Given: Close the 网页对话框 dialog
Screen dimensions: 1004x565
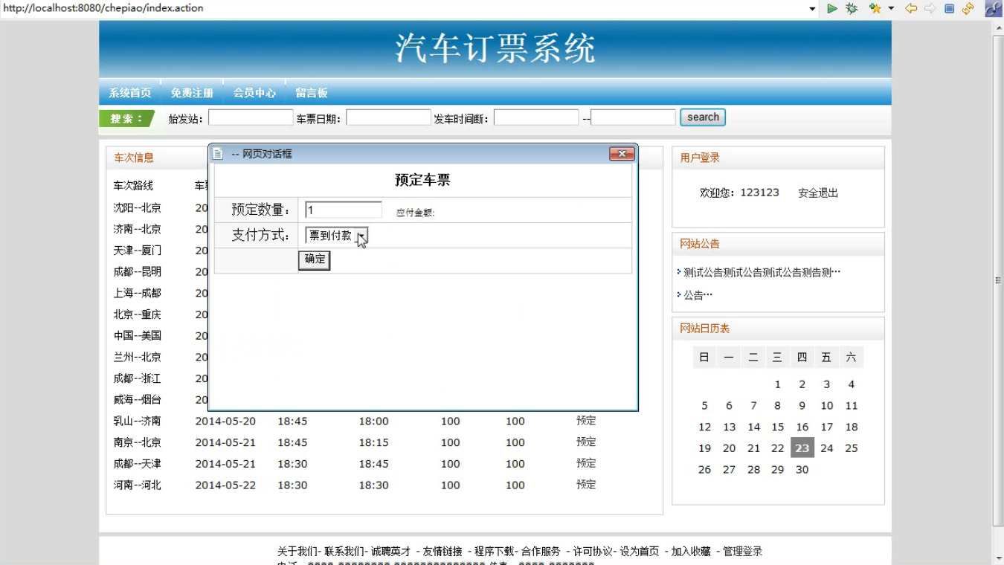Looking at the screenshot, I should point(622,154).
